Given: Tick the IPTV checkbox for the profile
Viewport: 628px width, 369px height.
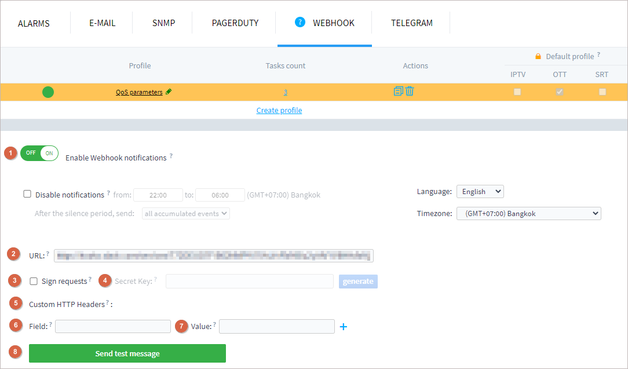Looking at the screenshot, I should tap(517, 92).
